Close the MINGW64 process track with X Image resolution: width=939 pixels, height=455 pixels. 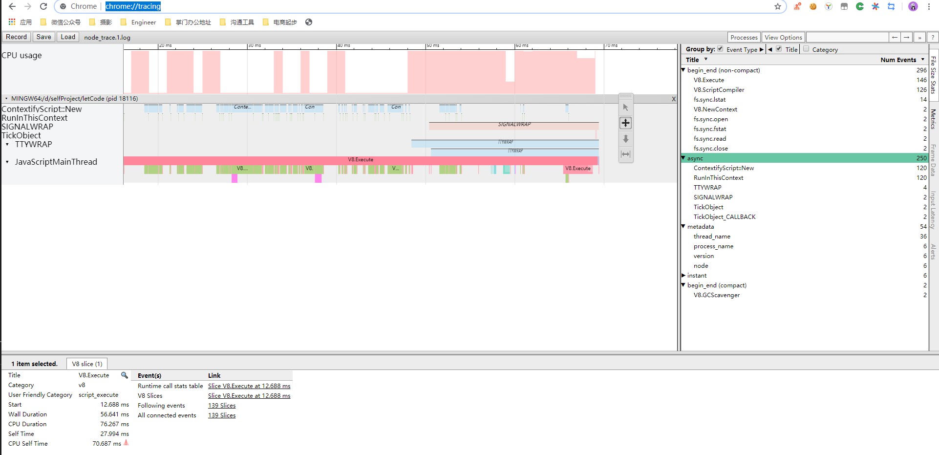click(674, 99)
